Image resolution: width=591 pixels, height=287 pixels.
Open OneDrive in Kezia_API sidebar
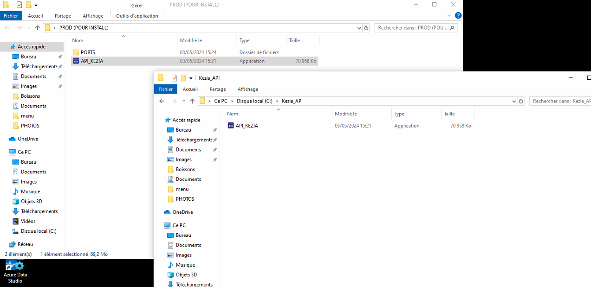[182, 212]
